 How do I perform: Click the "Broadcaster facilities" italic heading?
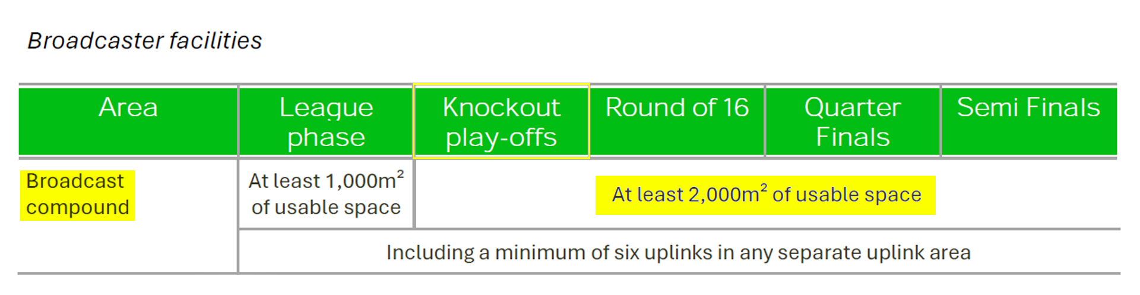pos(144,41)
